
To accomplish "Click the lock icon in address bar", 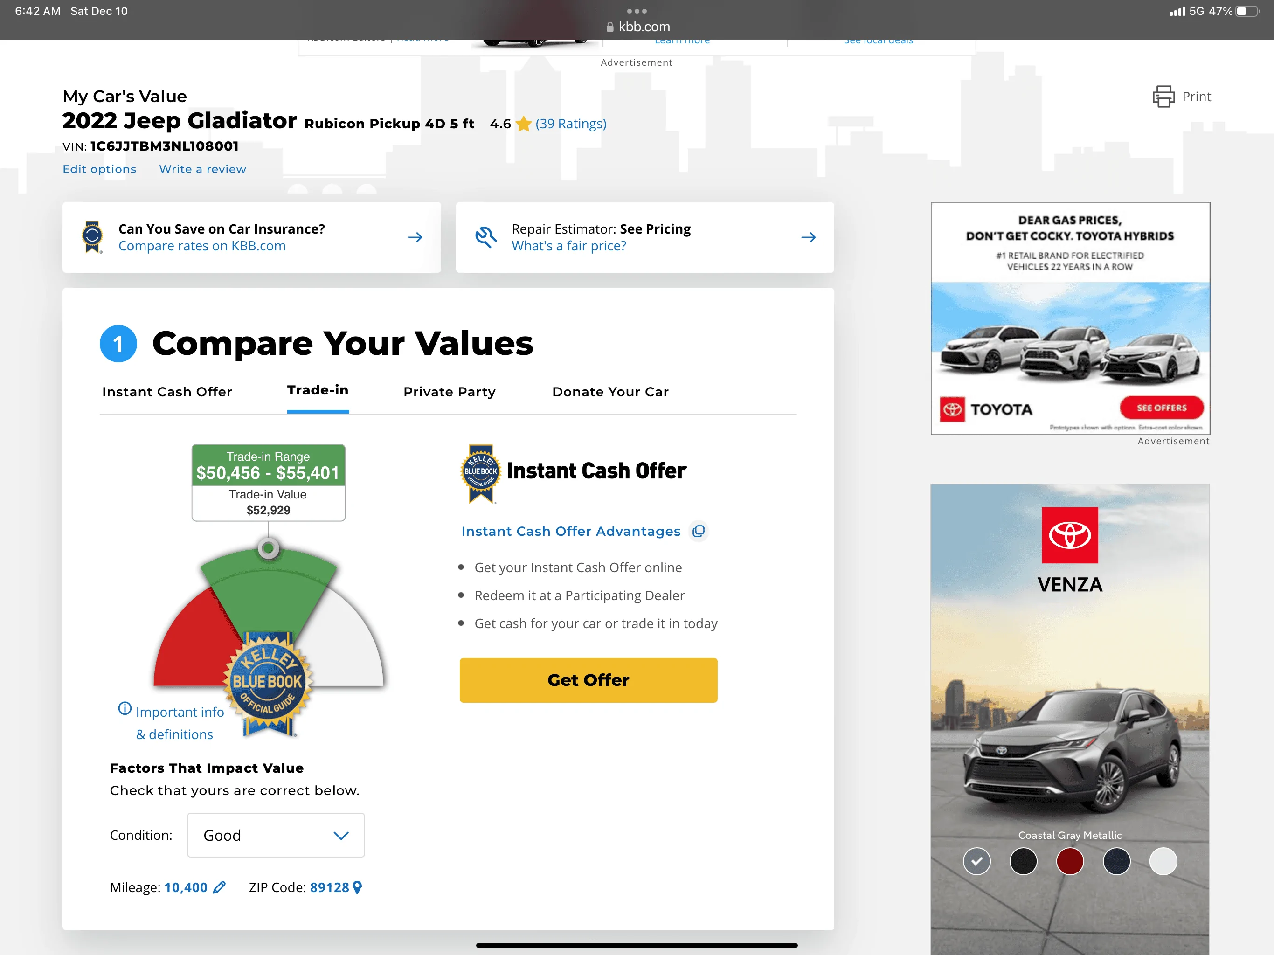I will click(610, 27).
